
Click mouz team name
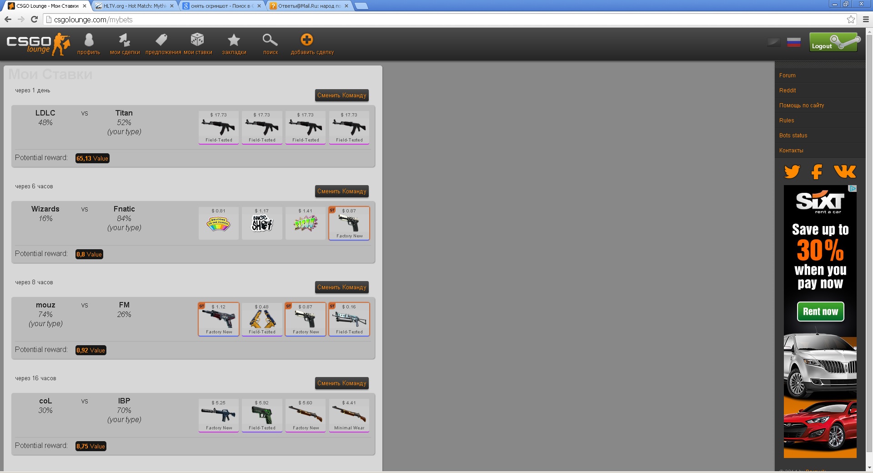pos(45,305)
